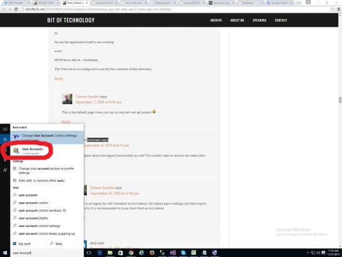Launch Internet Explorer from the taskbar
The image size is (342, 257).
[x=142, y=253]
